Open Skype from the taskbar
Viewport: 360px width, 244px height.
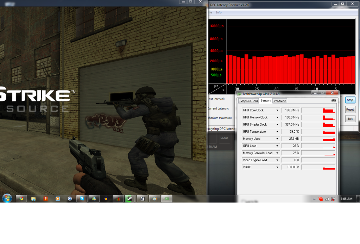pos(82,199)
